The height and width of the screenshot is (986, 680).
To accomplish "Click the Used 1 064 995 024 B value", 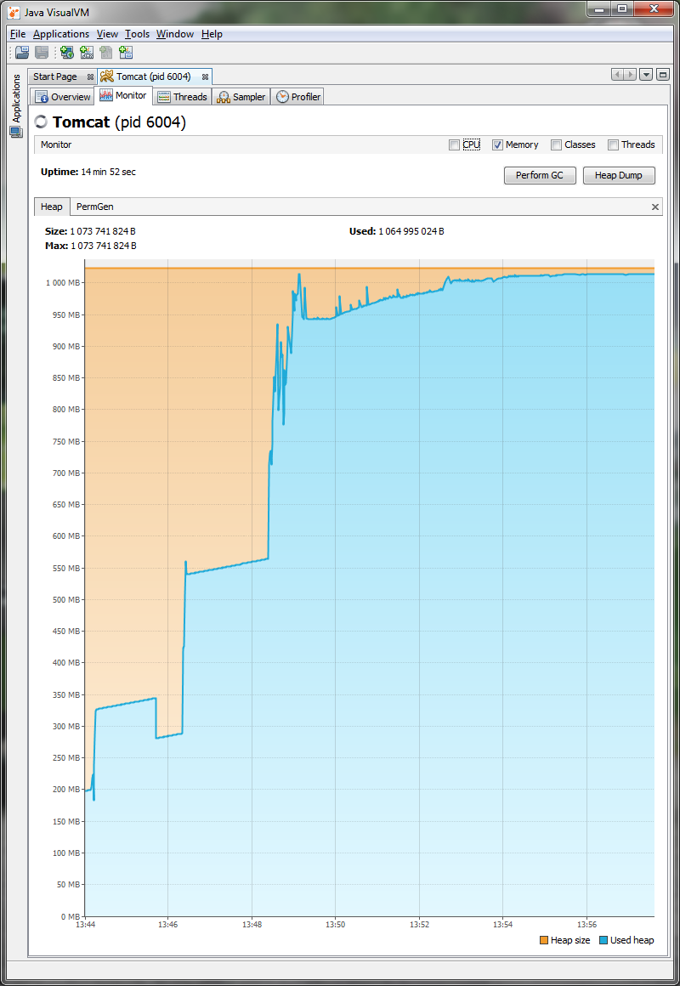I will (x=411, y=232).
